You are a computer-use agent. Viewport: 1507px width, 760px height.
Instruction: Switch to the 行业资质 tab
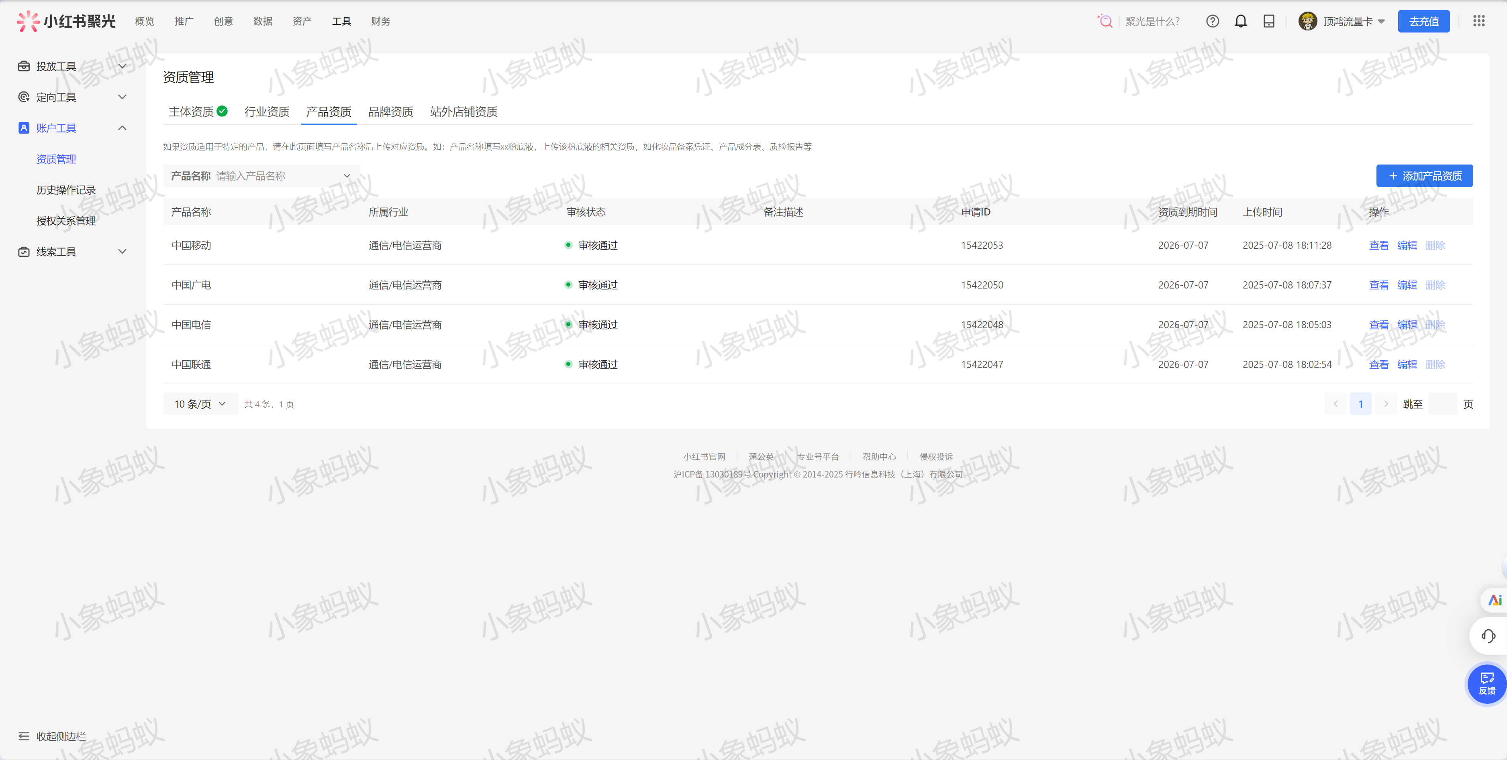coord(267,112)
